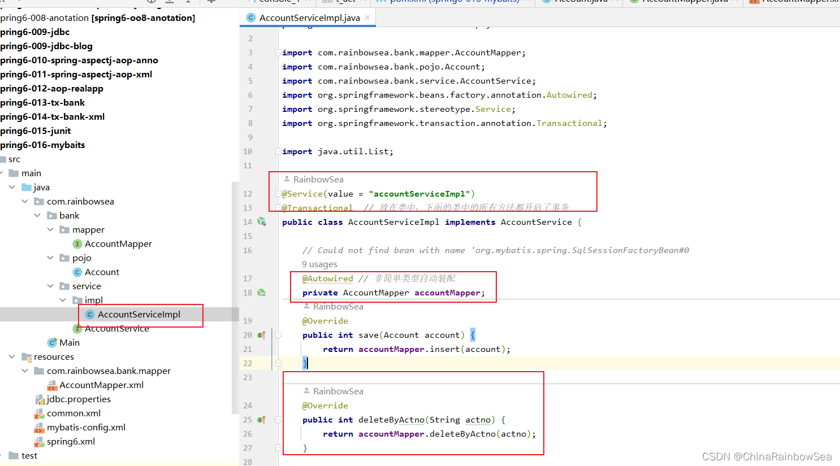This screenshot has height=466, width=840.
Task: Click the AccountMapper.xml file icon
Action: pos(52,385)
